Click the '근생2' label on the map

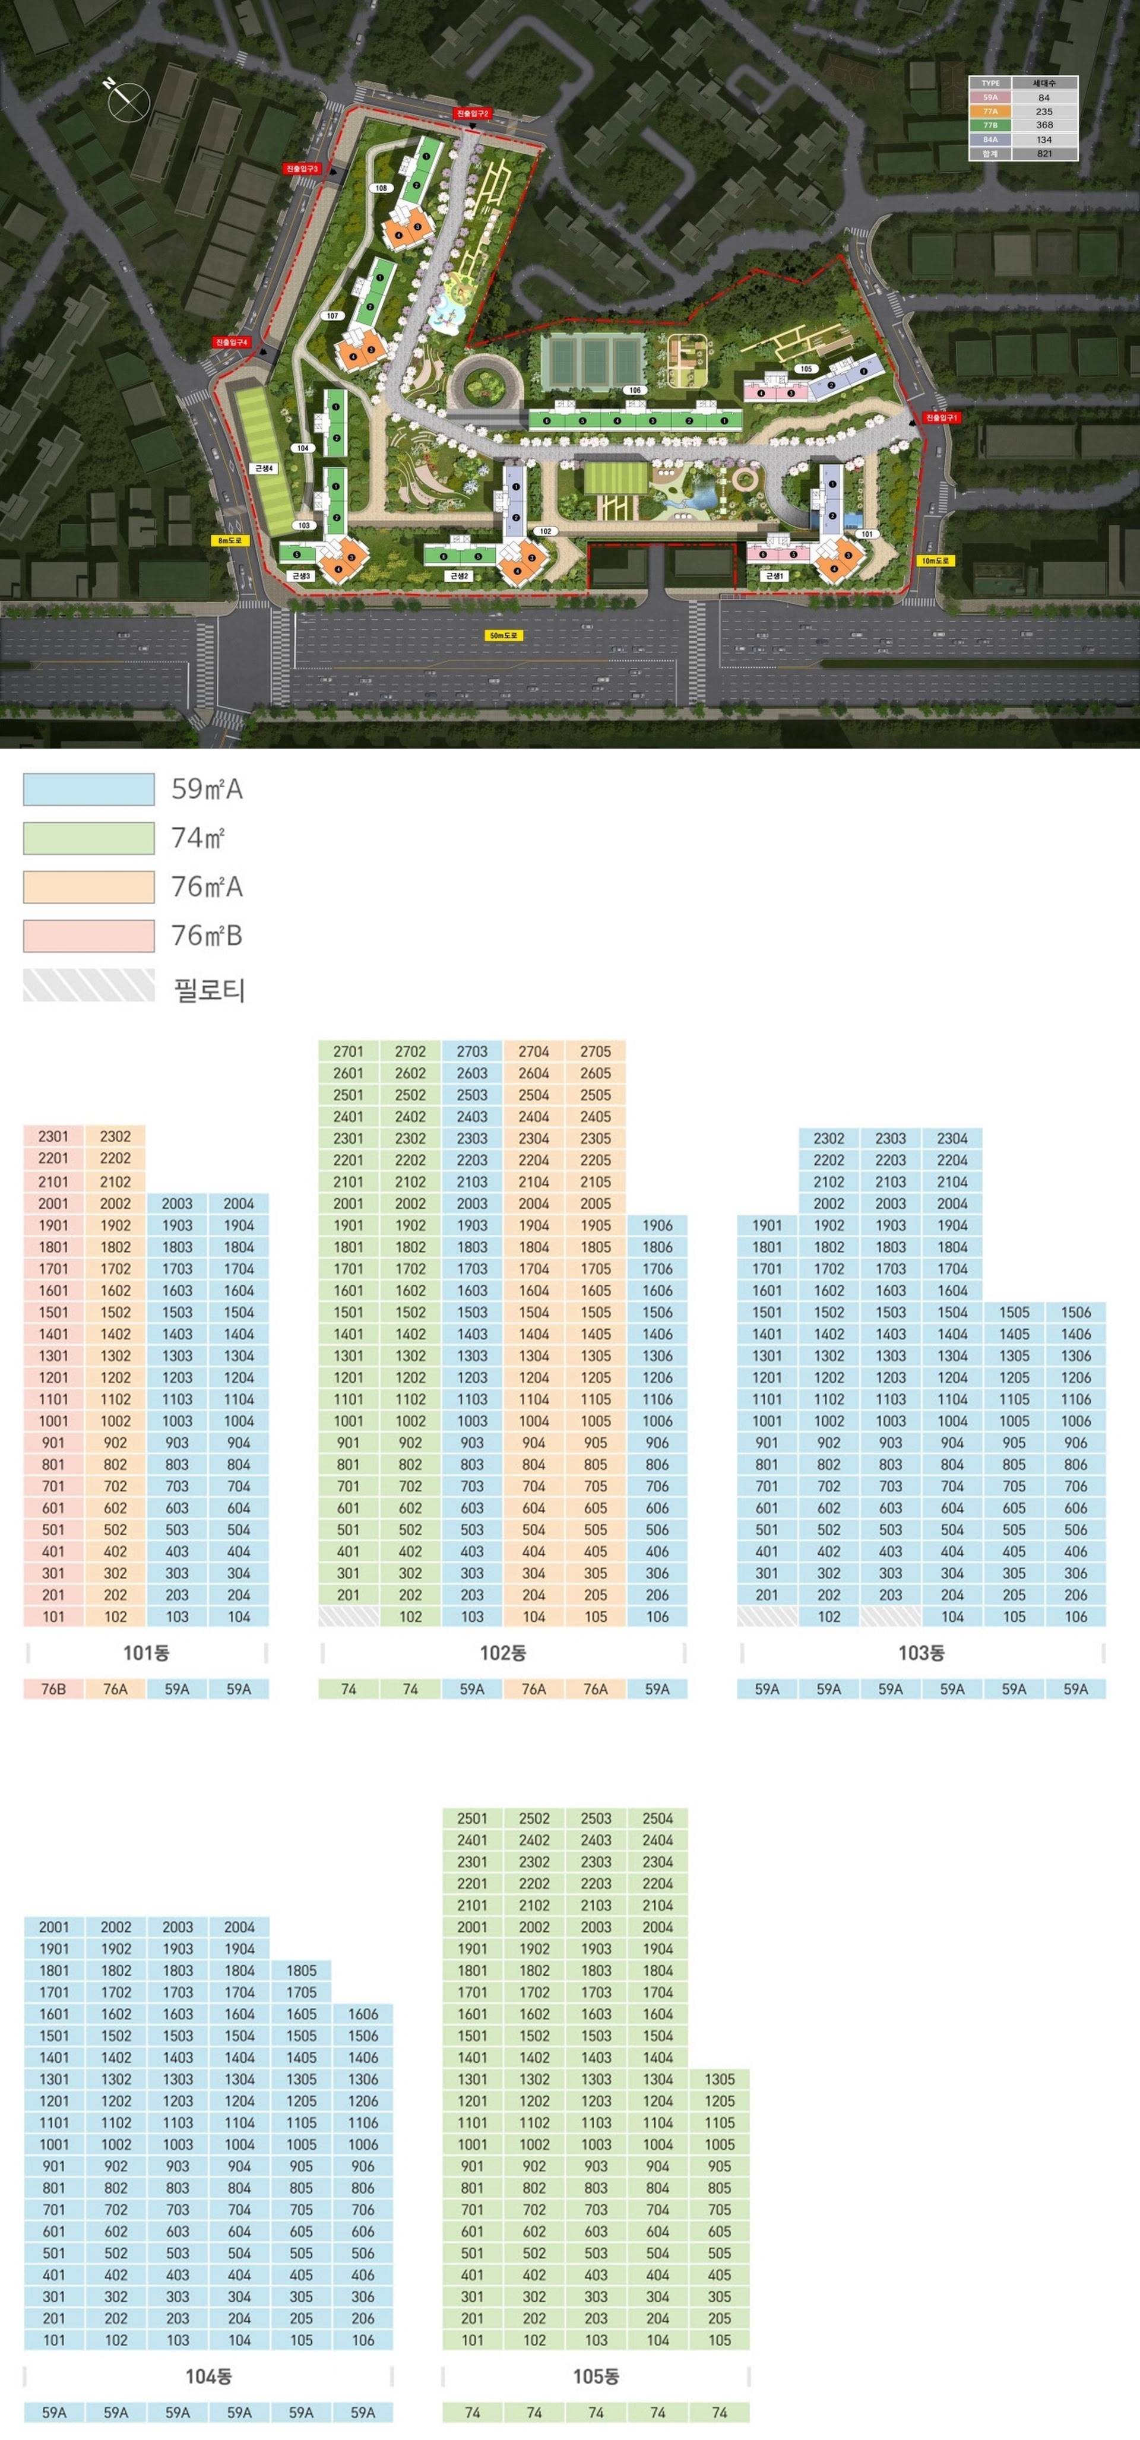[460, 576]
